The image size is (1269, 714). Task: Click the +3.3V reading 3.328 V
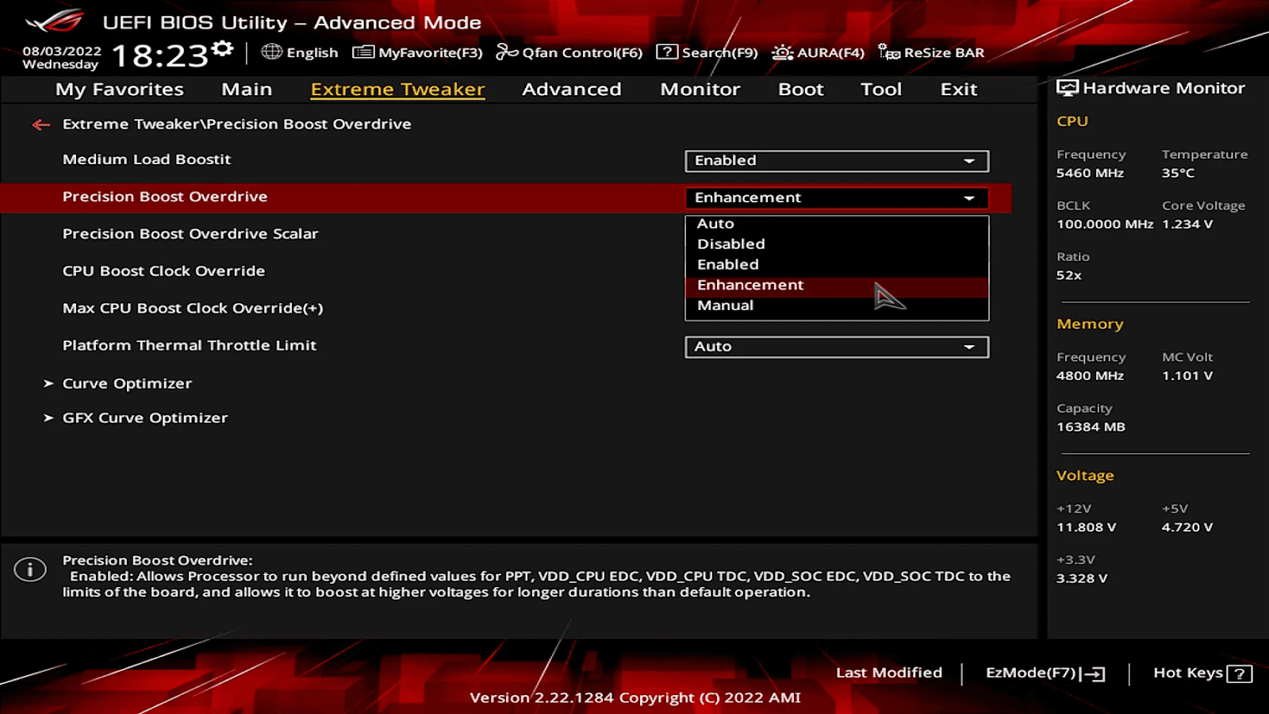click(x=1082, y=578)
